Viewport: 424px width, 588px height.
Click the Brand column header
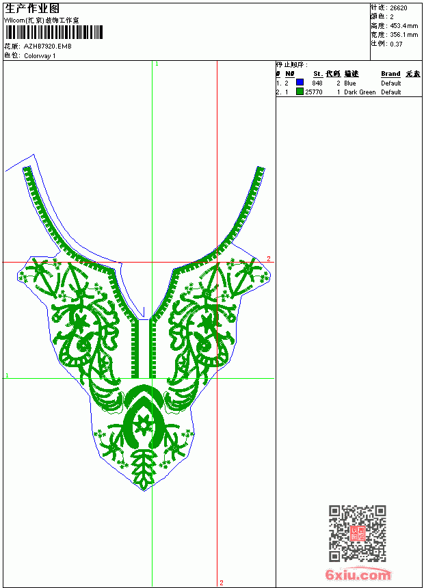[390, 74]
